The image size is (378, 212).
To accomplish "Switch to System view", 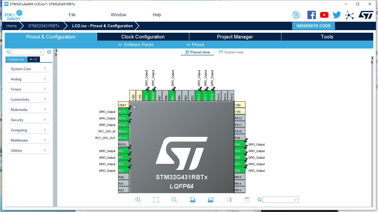I will (231, 52).
